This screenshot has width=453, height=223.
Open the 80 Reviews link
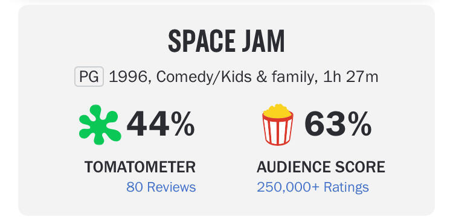tap(161, 187)
